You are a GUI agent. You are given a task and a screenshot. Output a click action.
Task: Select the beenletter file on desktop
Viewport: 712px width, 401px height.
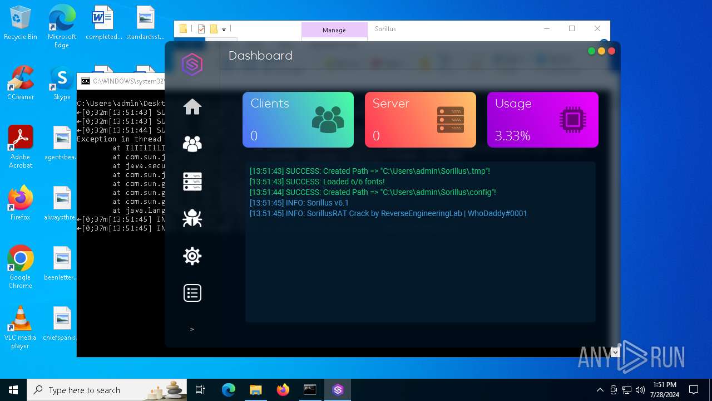pos(62,263)
